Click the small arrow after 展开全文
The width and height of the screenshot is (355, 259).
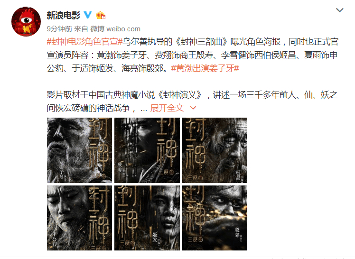point(193,108)
